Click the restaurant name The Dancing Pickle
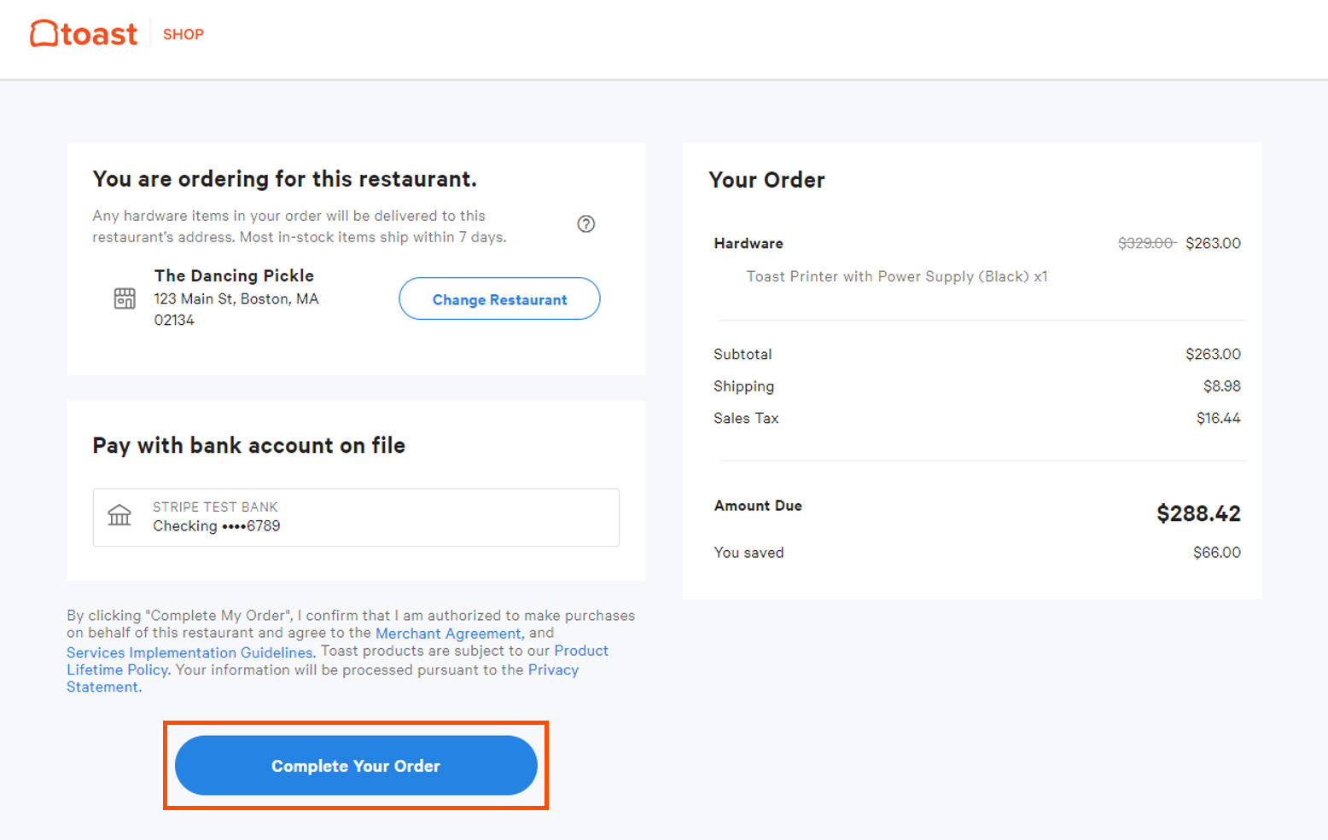 point(234,275)
